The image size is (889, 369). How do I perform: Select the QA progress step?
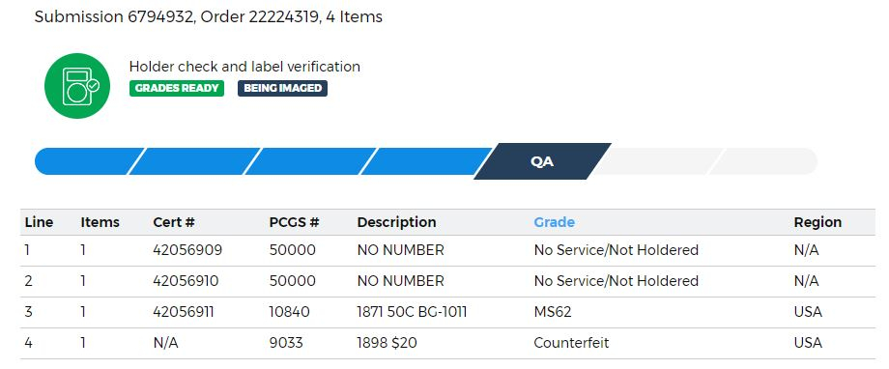542,161
